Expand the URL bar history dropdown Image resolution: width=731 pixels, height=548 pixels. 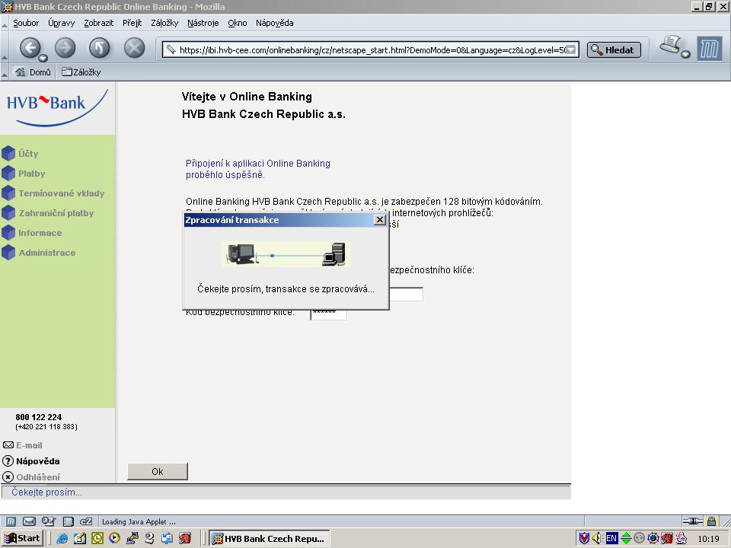571,50
